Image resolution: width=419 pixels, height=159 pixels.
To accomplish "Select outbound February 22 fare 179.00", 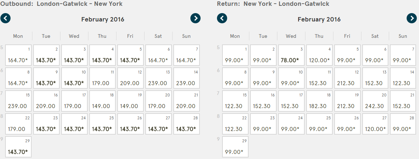I will click(19, 124).
